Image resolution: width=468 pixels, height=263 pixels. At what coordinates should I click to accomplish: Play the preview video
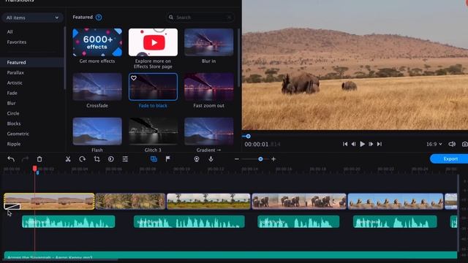click(363, 144)
